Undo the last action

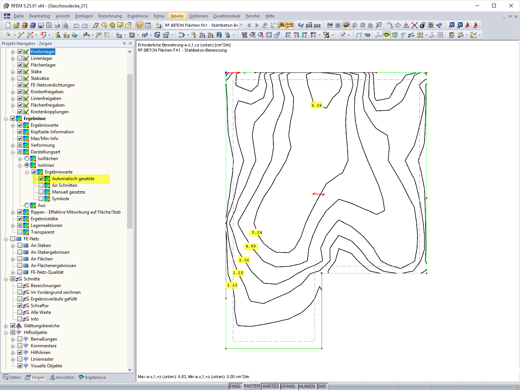(x=76, y=25)
